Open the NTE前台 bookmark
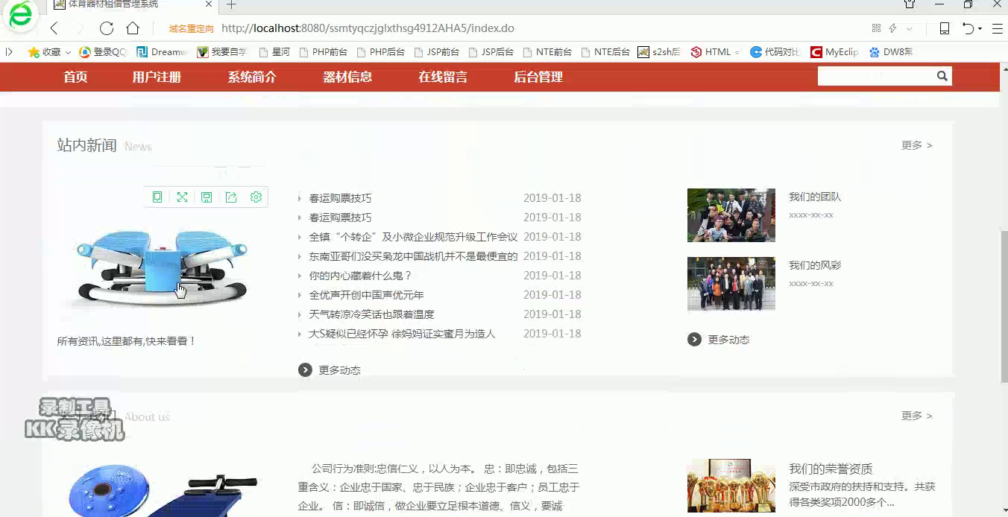Image resolution: width=1008 pixels, height=517 pixels. pyautogui.click(x=546, y=52)
